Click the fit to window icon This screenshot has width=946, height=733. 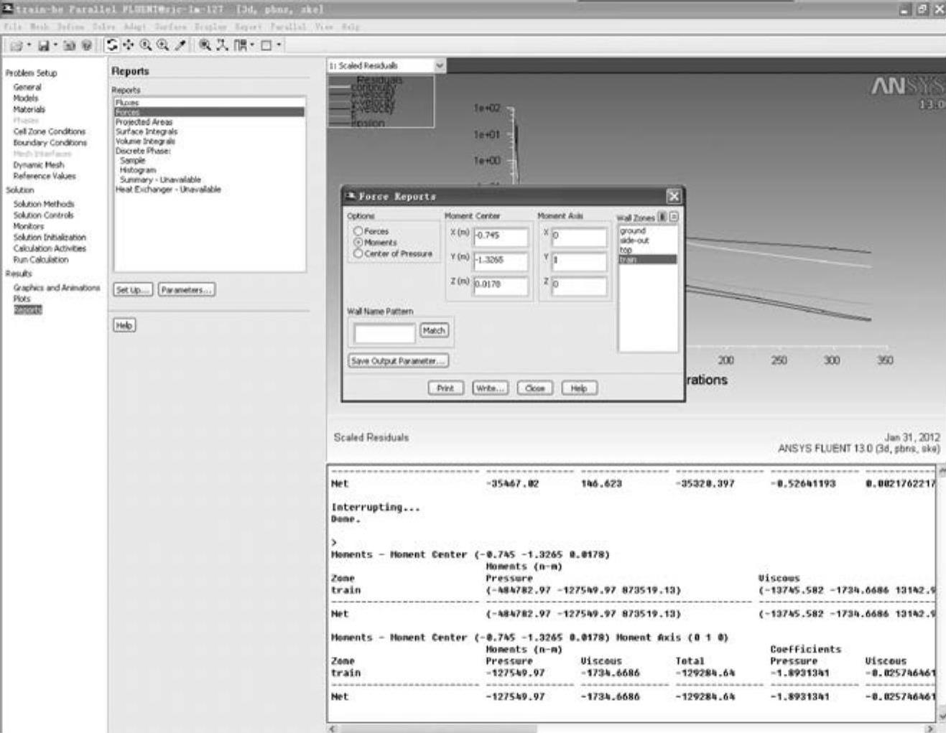coord(205,45)
